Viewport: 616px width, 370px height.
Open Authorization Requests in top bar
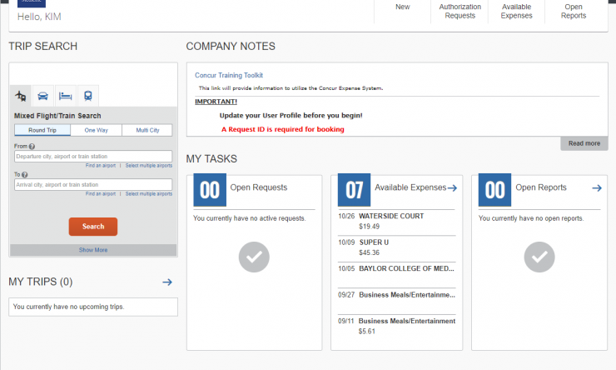point(460,12)
